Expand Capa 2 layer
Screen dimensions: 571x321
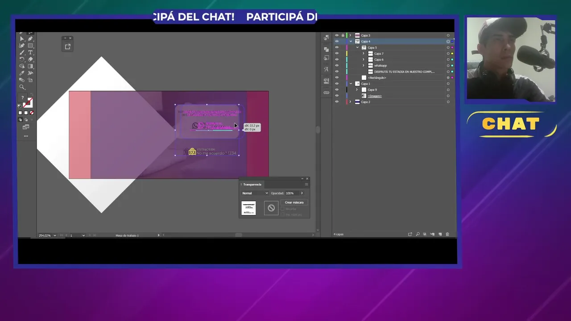click(x=350, y=102)
